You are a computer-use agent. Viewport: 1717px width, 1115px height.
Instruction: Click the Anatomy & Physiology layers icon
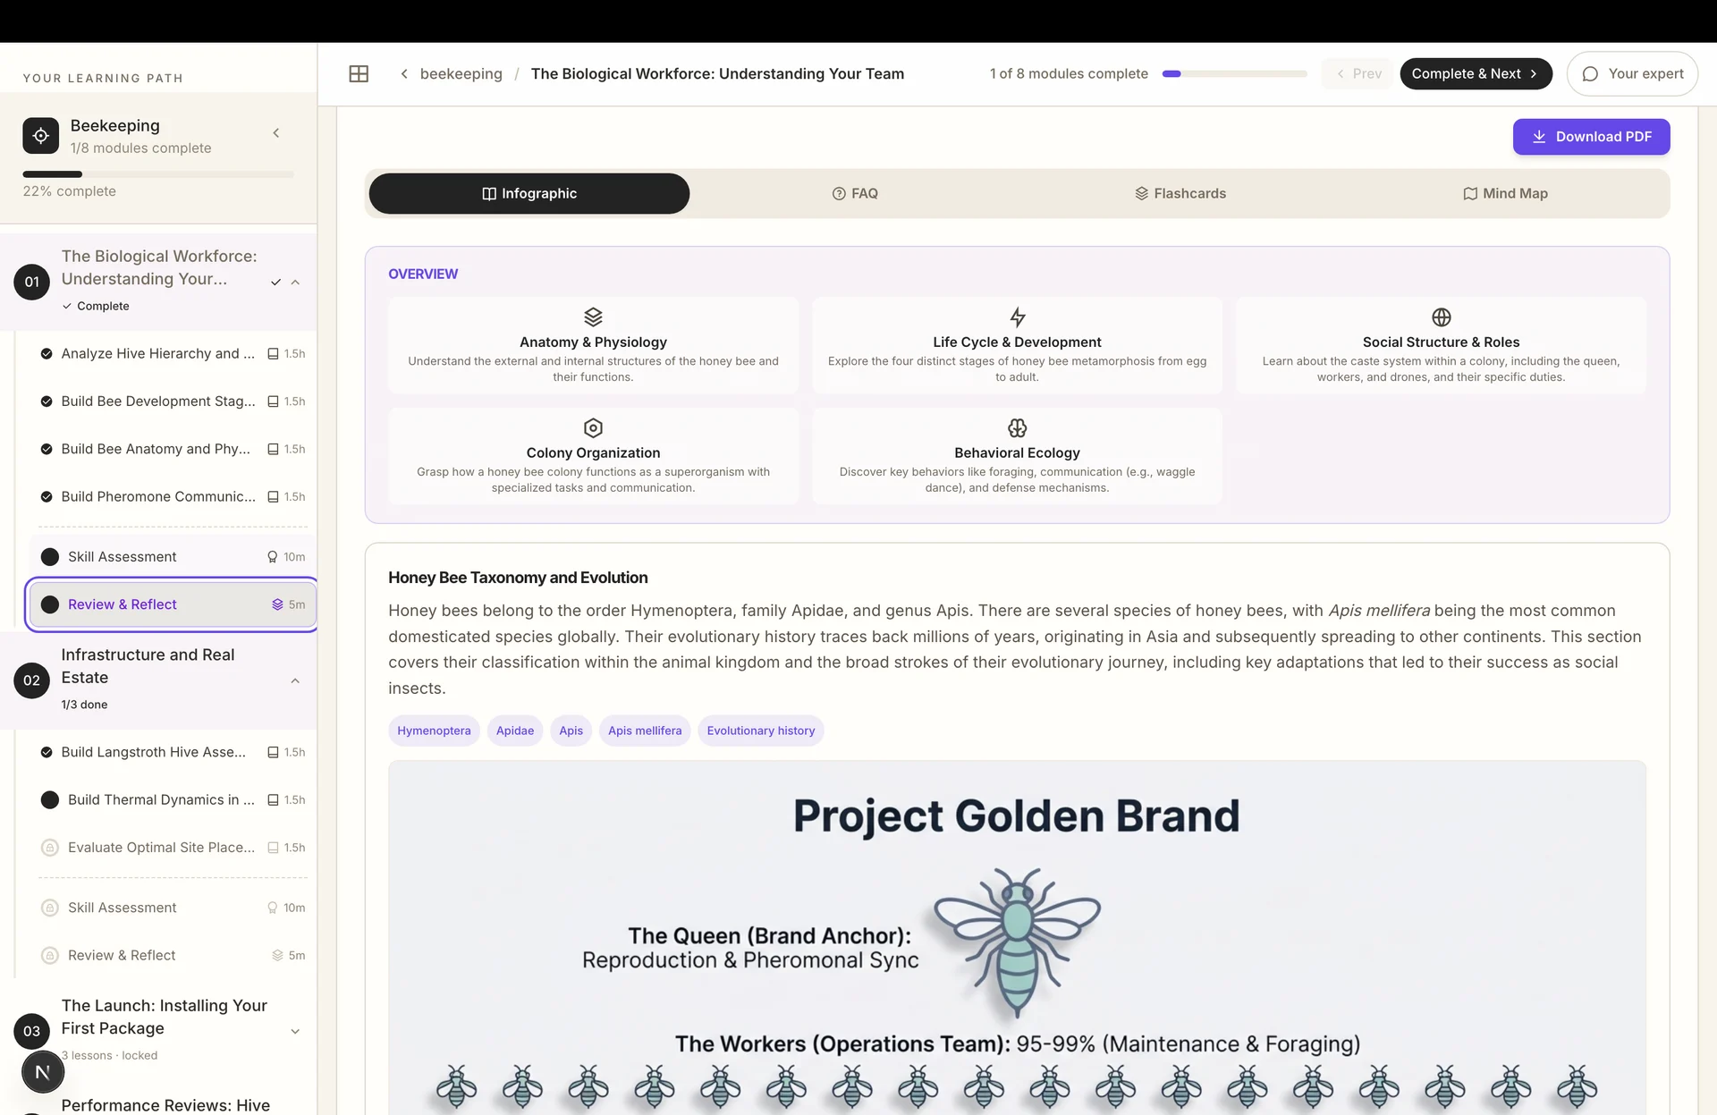point(593,317)
